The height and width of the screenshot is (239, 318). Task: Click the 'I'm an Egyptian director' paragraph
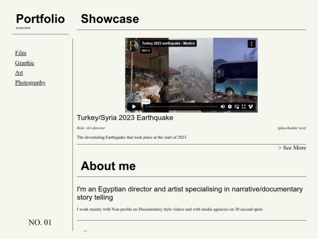point(190,193)
